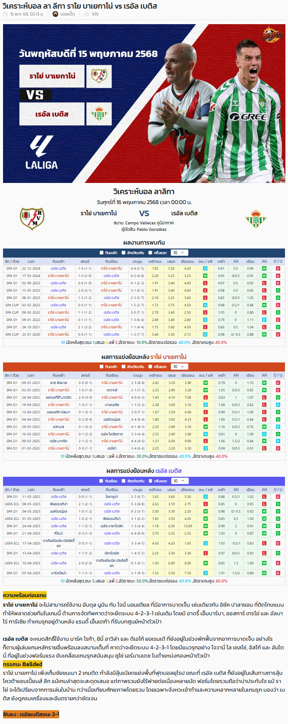Click the ชนะ / แพ้ column header in head-to-head table
This screenshot has height=724, width=288.
click(205, 261)
